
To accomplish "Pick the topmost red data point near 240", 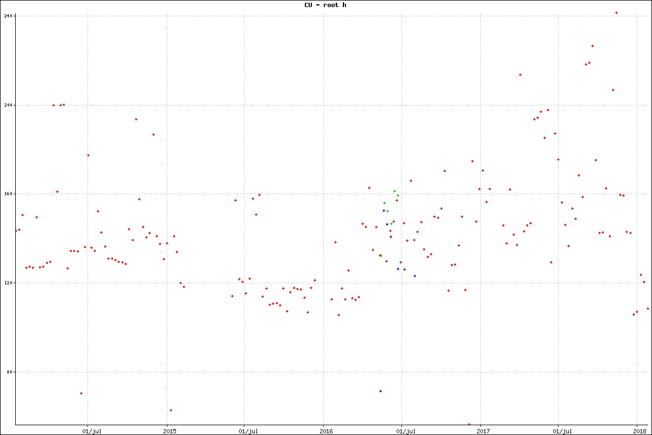I will click(x=616, y=13).
